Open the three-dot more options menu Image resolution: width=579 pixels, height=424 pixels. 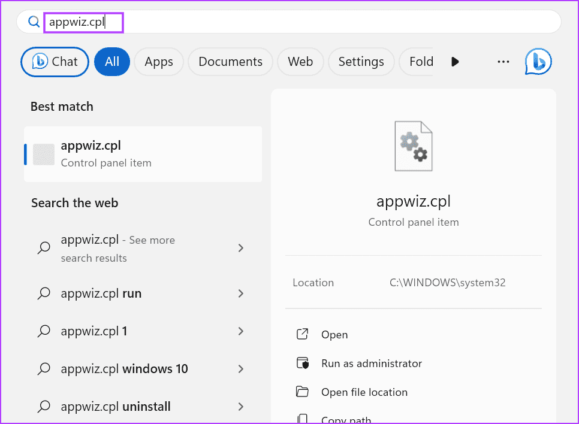[x=503, y=62]
